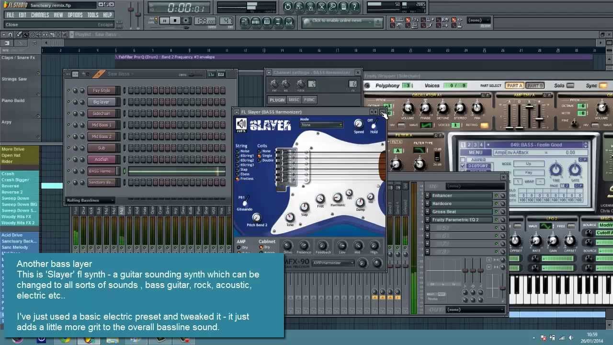Select the Slap string type in Slayer
This screenshot has height=345, width=613.
pyautogui.click(x=242, y=170)
